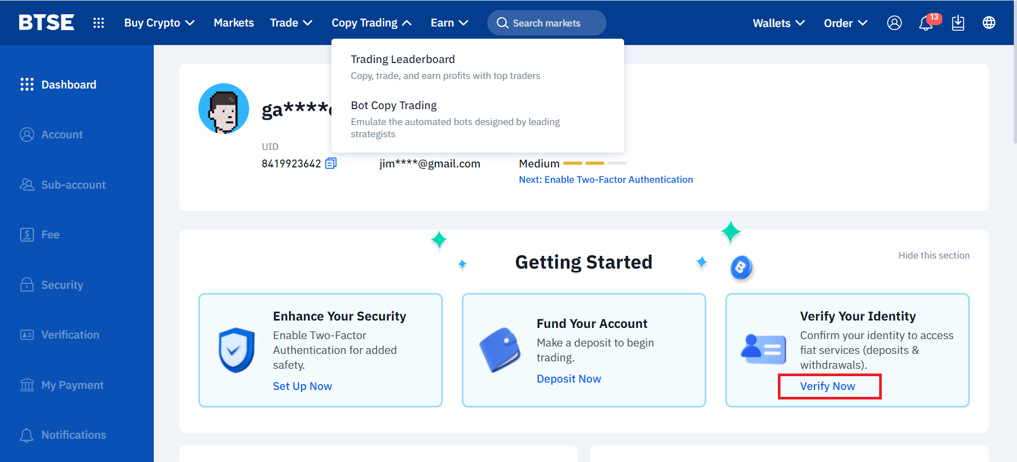The image size is (1017, 462).
Task: Click the shield icon in Enhance Your Security
Action: [236, 350]
